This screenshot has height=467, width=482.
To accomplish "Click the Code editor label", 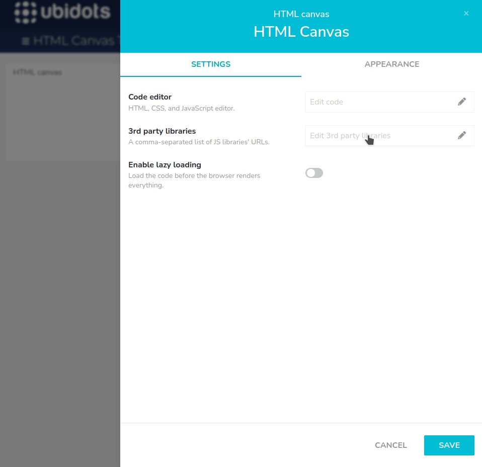I will (x=150, y=97).
